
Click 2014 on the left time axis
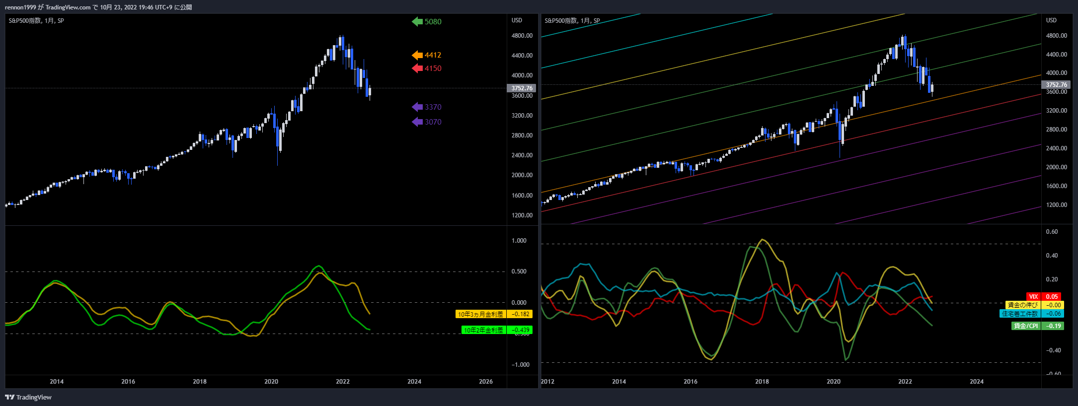(x=57, y=382)
